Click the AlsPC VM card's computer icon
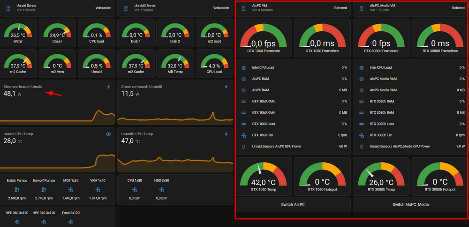469x227 pixels. [x=244, y=8]
